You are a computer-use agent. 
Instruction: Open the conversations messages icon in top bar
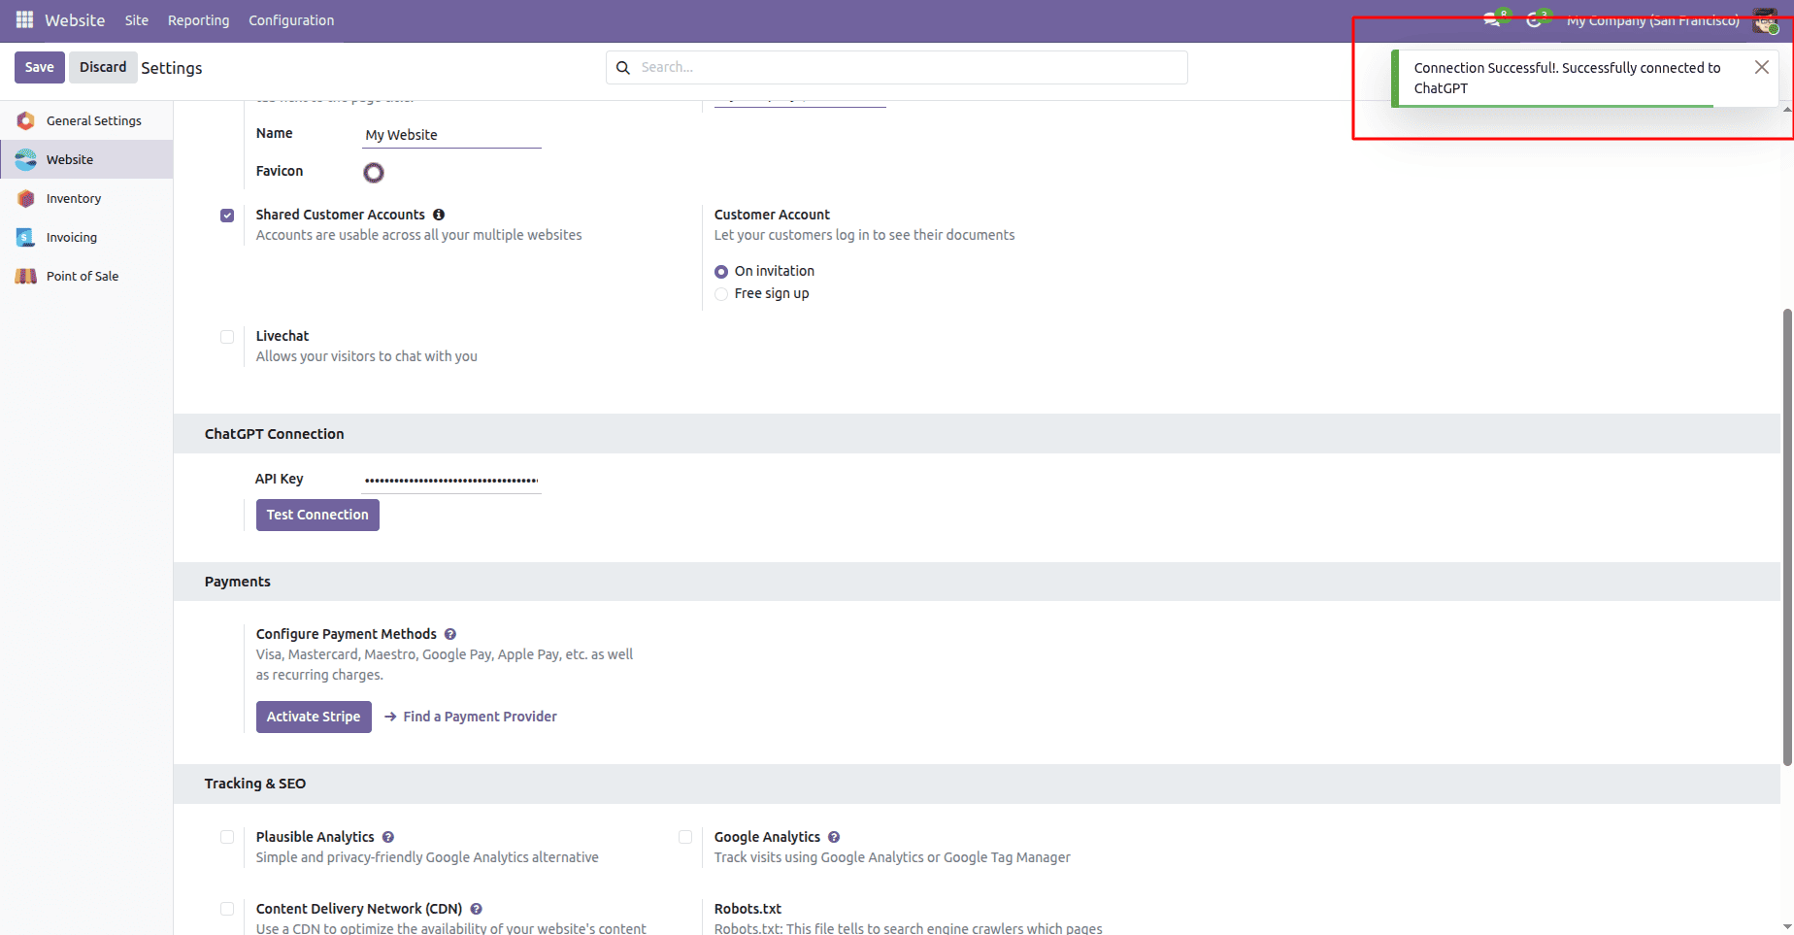click(1492, 19)
